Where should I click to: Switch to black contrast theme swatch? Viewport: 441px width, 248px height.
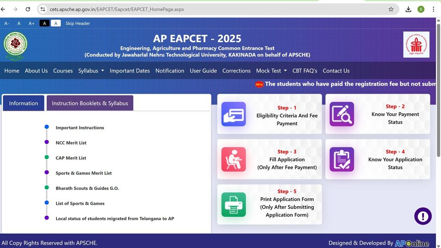[x=45, y=23]
